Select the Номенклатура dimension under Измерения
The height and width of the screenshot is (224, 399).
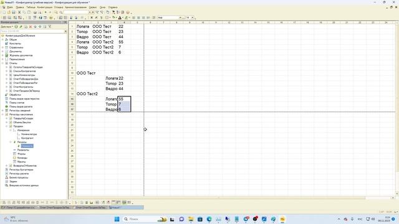pos(29,134)
